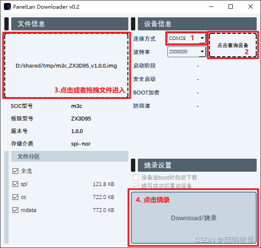Click the 安全启动 label

coord(144,79)
